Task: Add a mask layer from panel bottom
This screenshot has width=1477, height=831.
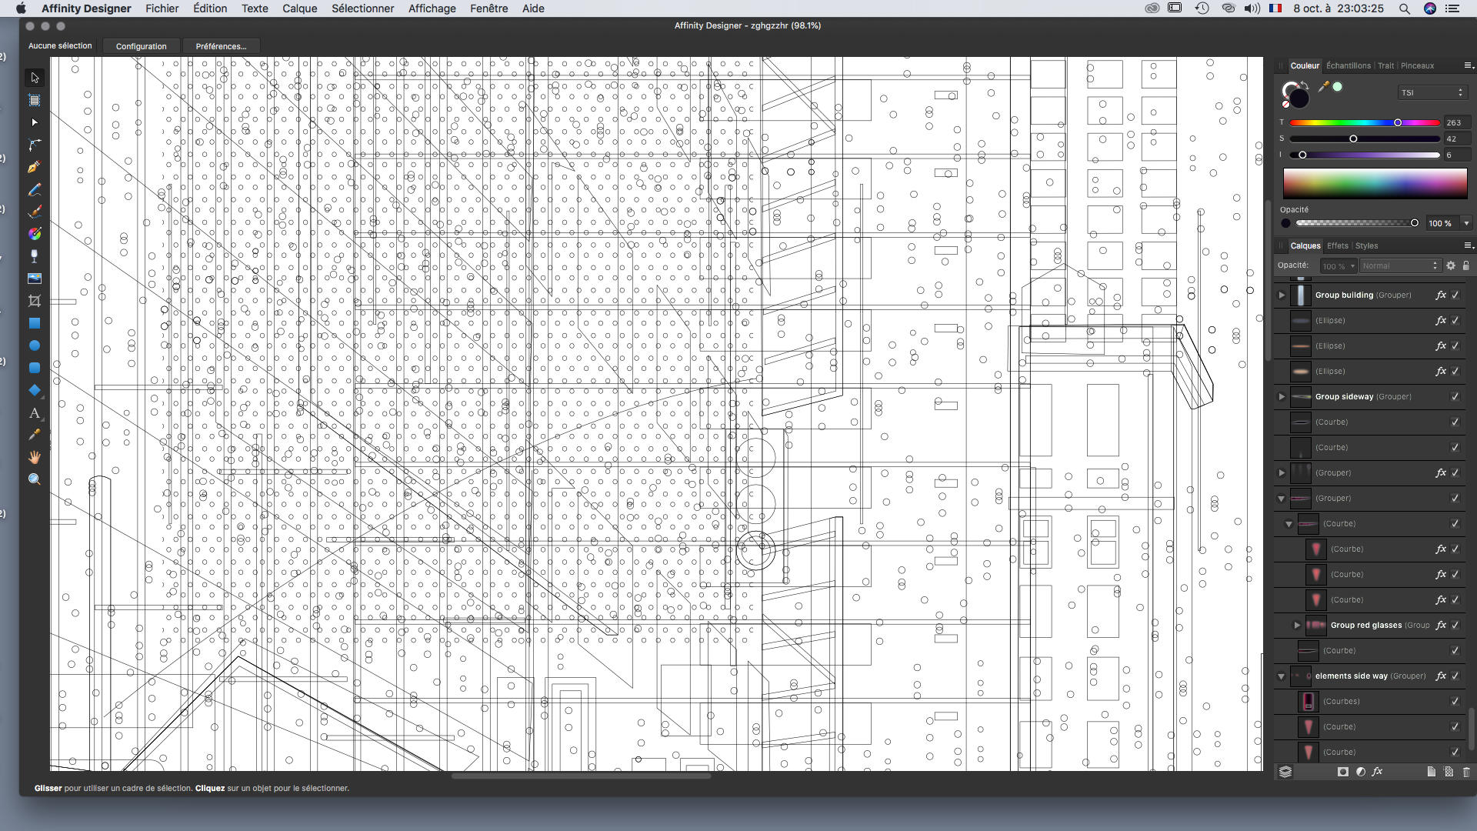Action: click(1343, 772)
